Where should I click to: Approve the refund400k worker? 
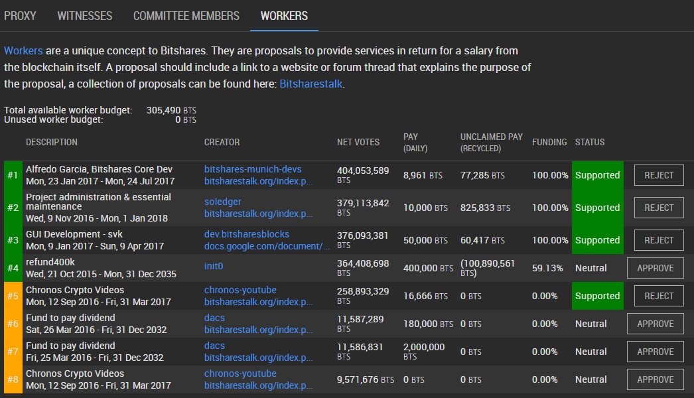(x=655, y=268)
